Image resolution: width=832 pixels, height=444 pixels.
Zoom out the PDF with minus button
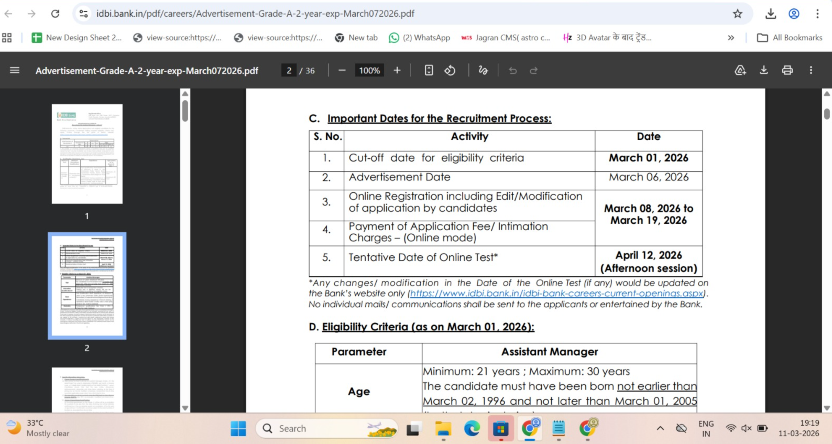tap(342, 70)
